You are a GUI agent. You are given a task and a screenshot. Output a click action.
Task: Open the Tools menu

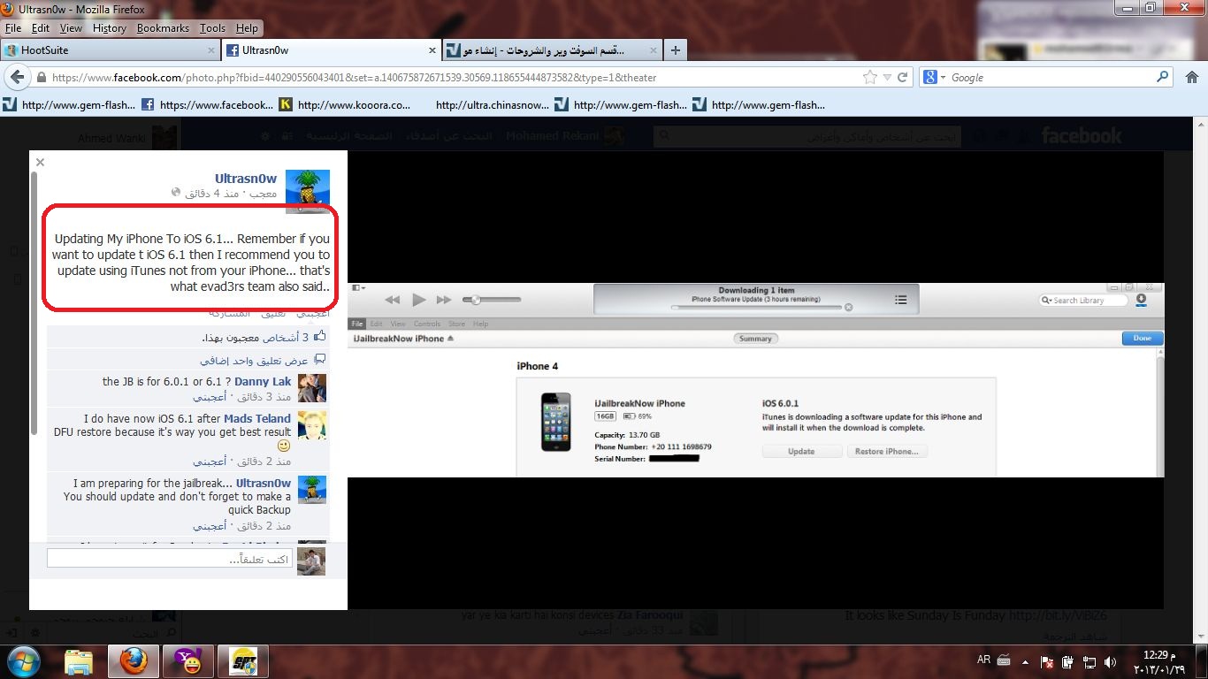[x=212, y=28]
